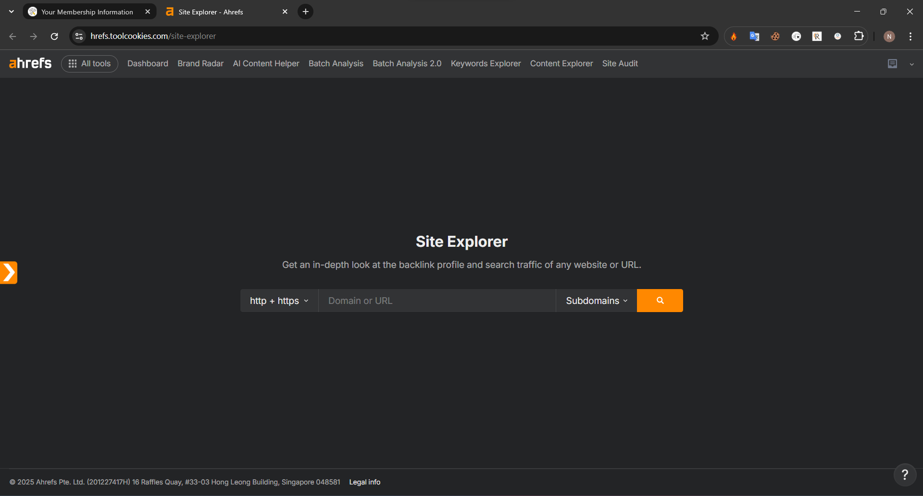The image size is (923, 496).
Task: Click the orange search button
Action: click(x=660, y=301)
